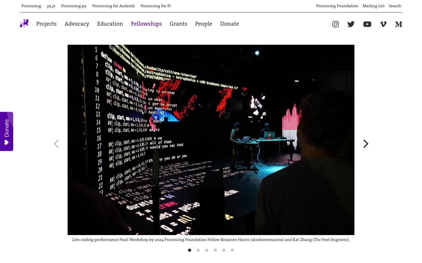Open the Twitter profile icon
Viewport: 422px width, 263px height.
pyautogui.click(x=351, y=24)
